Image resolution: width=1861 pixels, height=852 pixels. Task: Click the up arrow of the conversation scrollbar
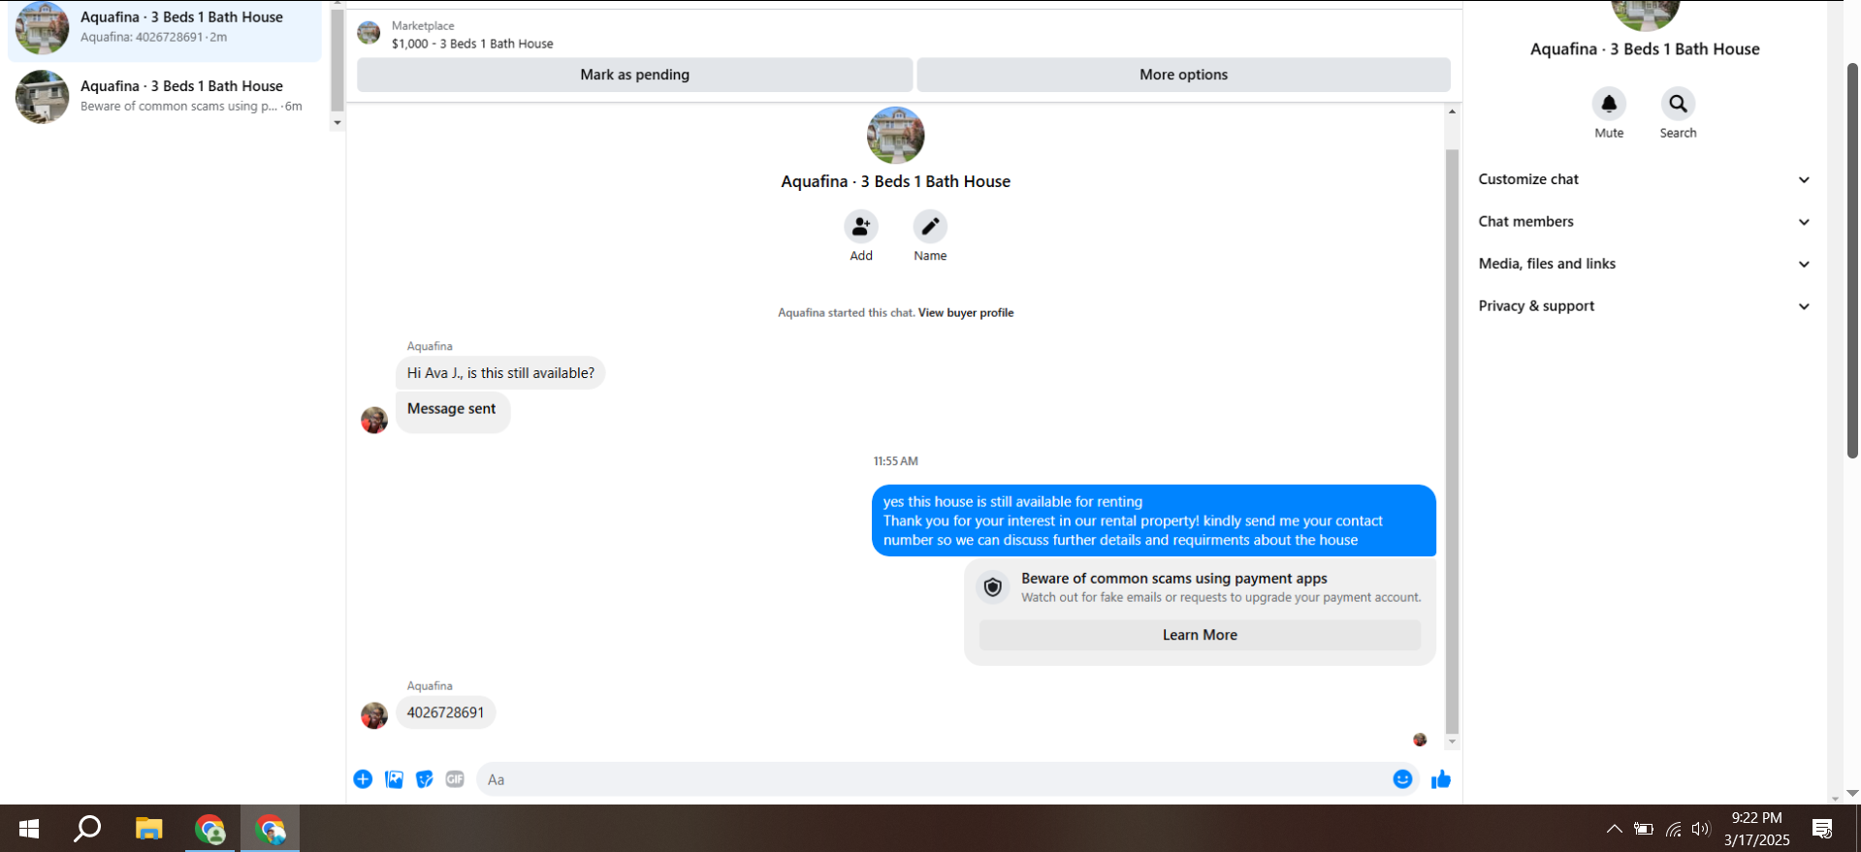click(1452, 111)
